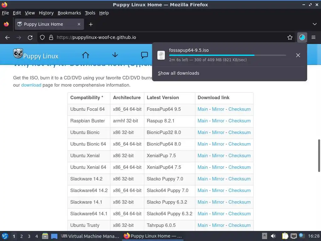Open the tray volume speaker icon
This screenshot has height=241, width=321.
[273, 236]
